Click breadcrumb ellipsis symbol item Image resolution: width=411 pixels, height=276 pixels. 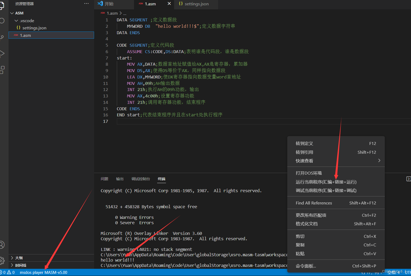(x=125, y=13)
